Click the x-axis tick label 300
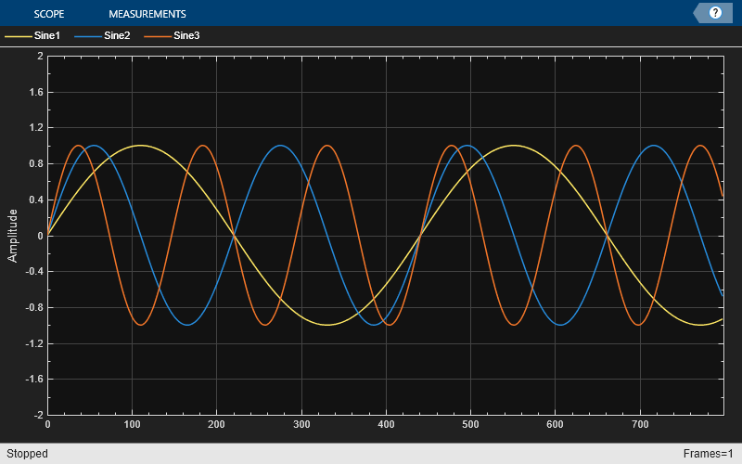 [x=301, y=425]
